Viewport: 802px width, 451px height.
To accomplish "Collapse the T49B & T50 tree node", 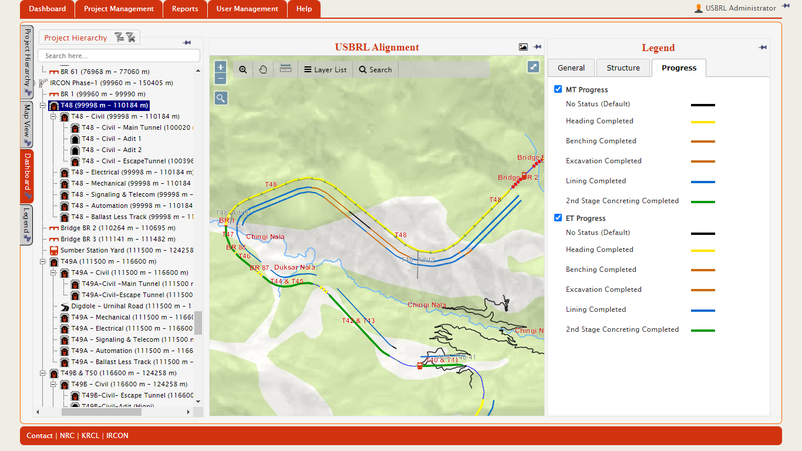I will point(43,373).
